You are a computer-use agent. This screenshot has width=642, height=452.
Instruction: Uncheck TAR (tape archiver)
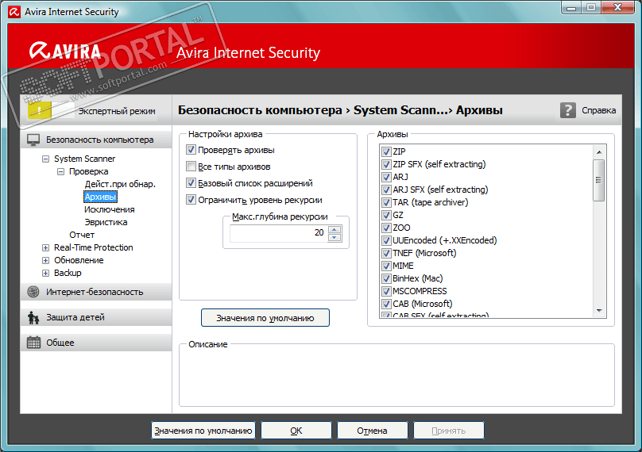[386, 203]
